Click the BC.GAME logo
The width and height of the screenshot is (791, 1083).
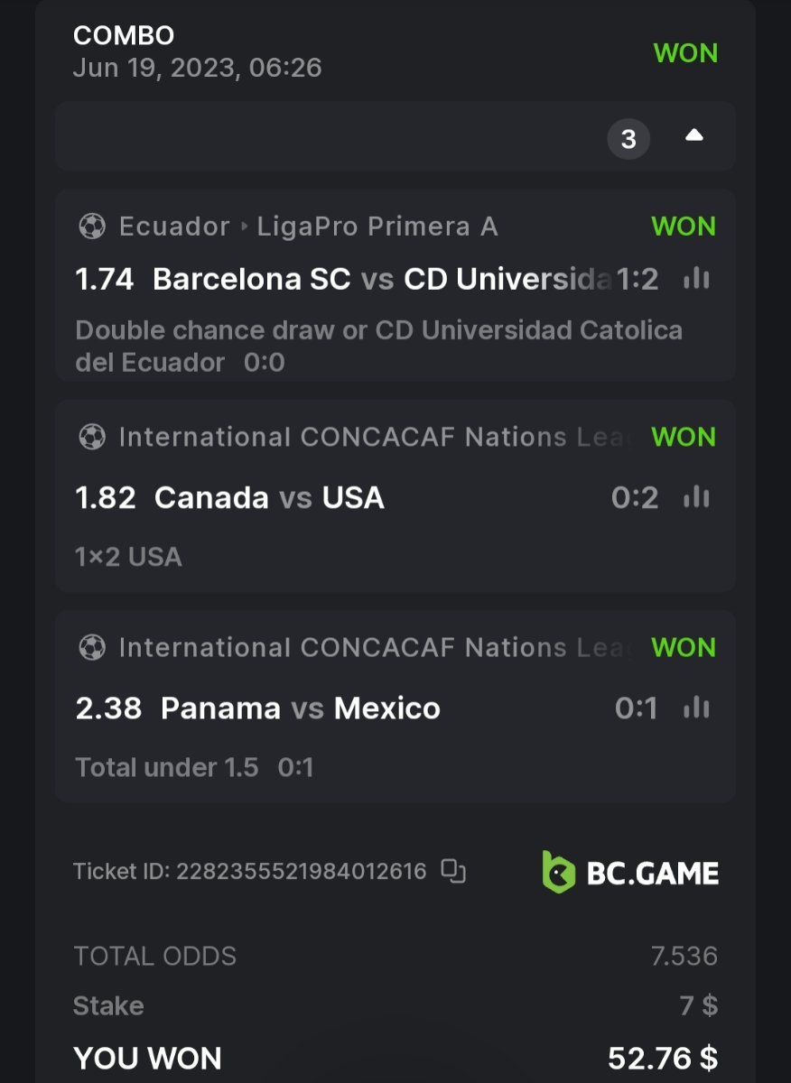pos(630,872)
